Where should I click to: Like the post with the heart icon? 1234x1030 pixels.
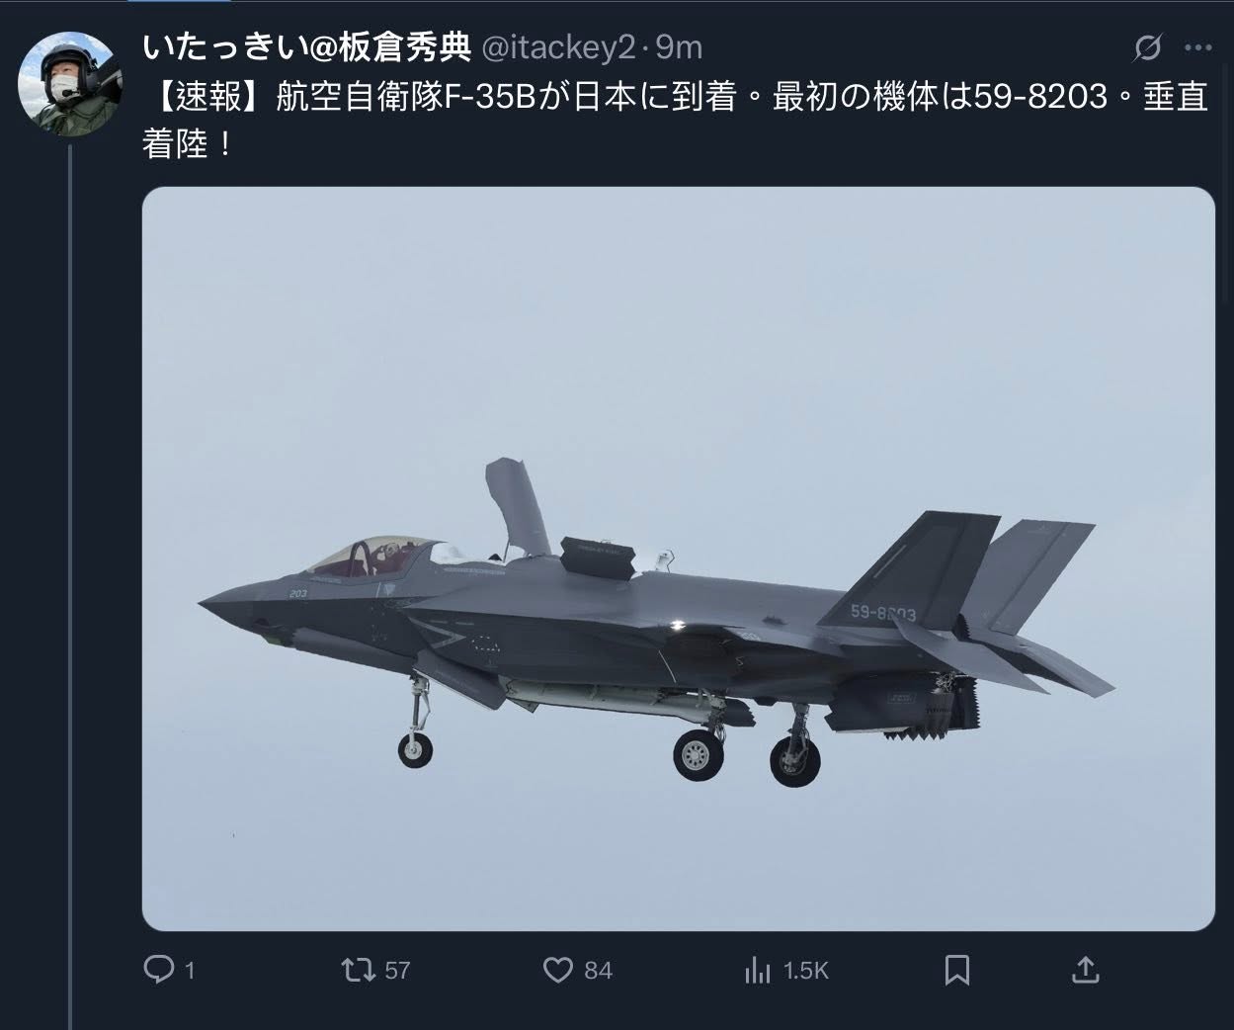click(558, 970)
